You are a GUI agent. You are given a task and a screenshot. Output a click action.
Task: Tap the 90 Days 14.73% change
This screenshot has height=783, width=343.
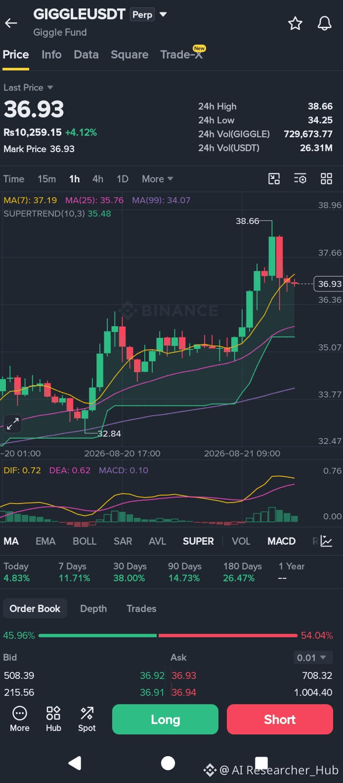184,572
